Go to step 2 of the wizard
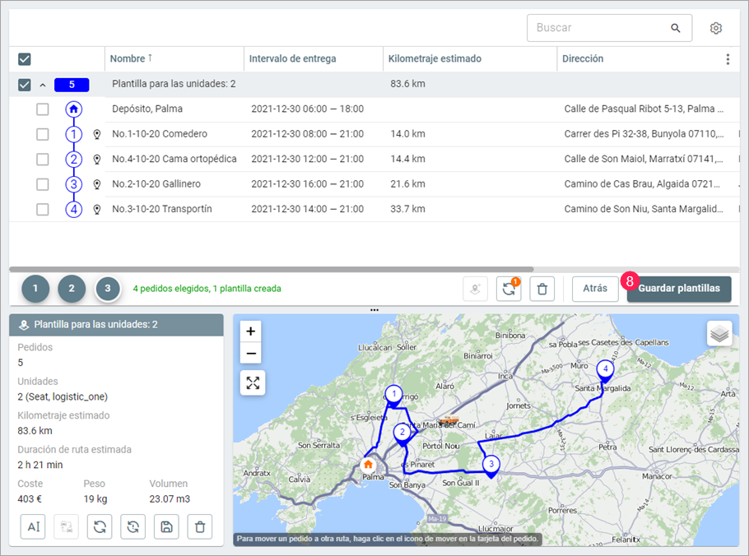The width and height of the screenshot is (749, 556). point(72,289)
